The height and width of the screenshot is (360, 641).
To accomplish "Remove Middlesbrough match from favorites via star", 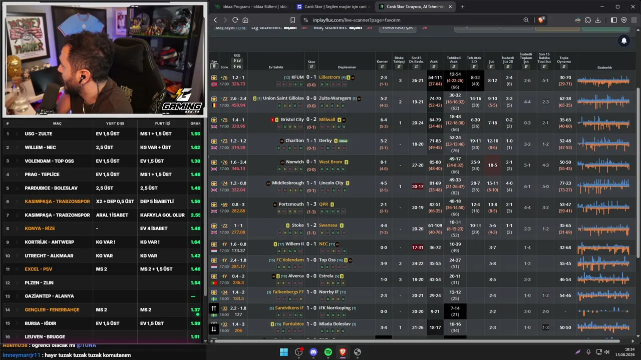I will click(x=214, y=183).
